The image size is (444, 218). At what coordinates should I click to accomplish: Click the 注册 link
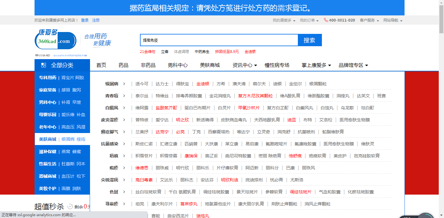point(96,20)
